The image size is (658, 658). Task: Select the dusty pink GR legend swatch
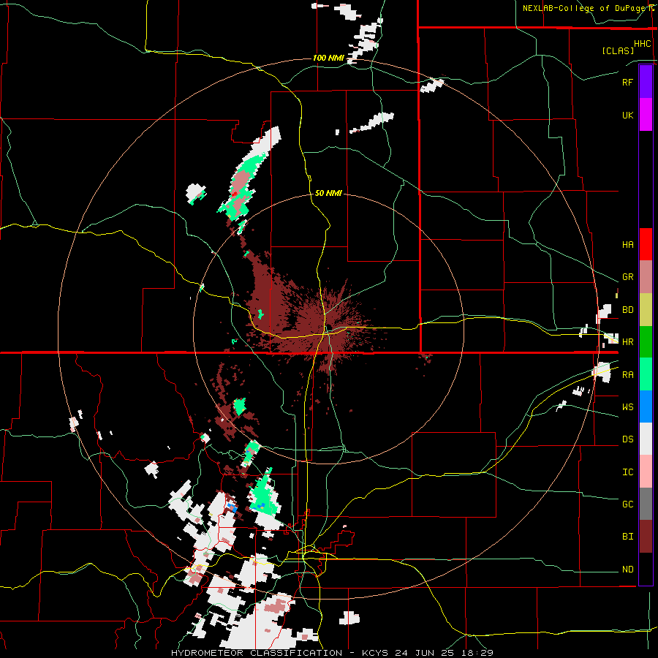click(x=646, y=277)
